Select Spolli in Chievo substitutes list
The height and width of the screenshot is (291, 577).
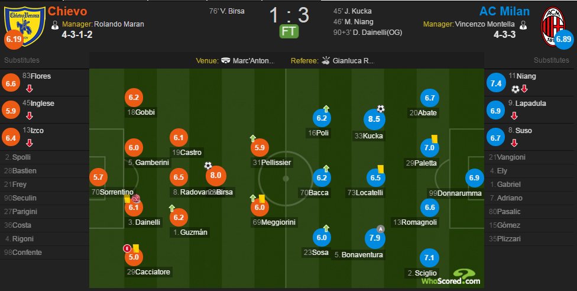coord(21,157)
